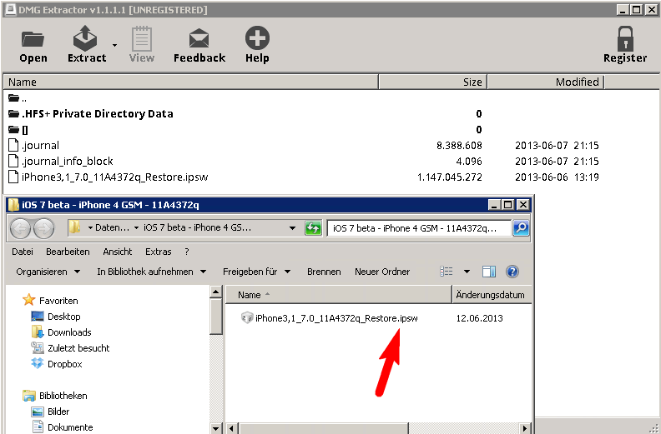661x434 pixels.
Task: Open the Feedback envelope icon
Action: 199,38
